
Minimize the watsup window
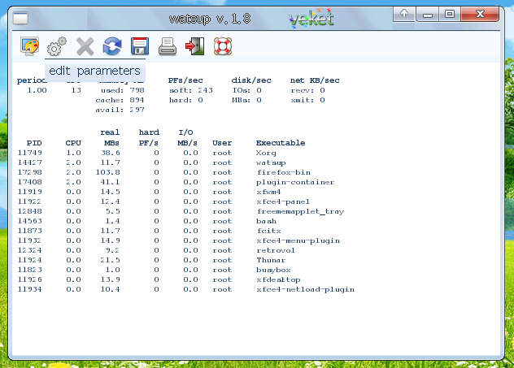(x=428, y=15)
